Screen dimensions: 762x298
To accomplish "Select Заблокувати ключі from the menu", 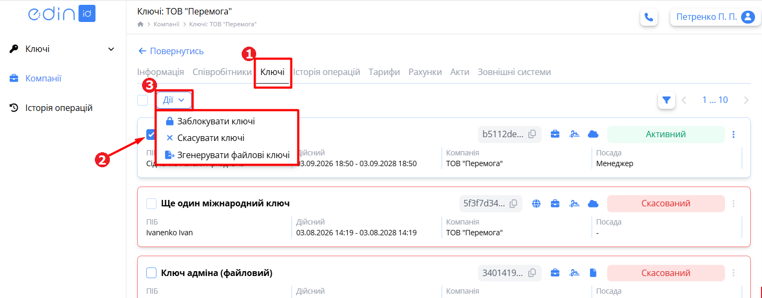I will tap(210, 121).
